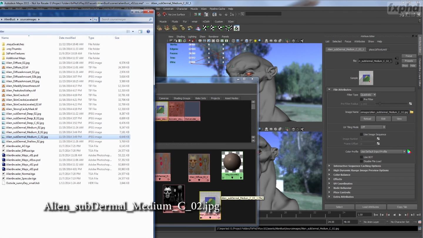Open the Color Profile dropdown
This screenshot has width=423, height=238.
point(383,152)
